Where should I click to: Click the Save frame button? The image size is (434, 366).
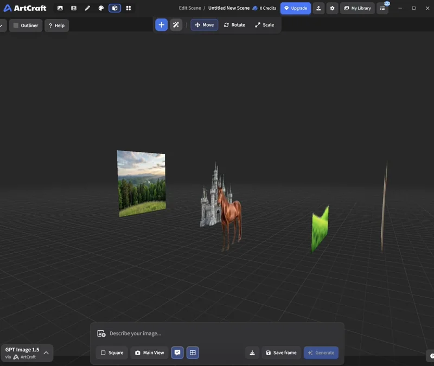tap(281, 353)
